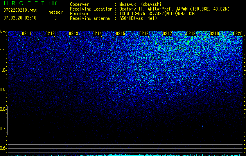Image resolution: width=246 pixels, height=156 pixels.
Task: Click the 0219 time marker
Action: [x=214, y=34]
